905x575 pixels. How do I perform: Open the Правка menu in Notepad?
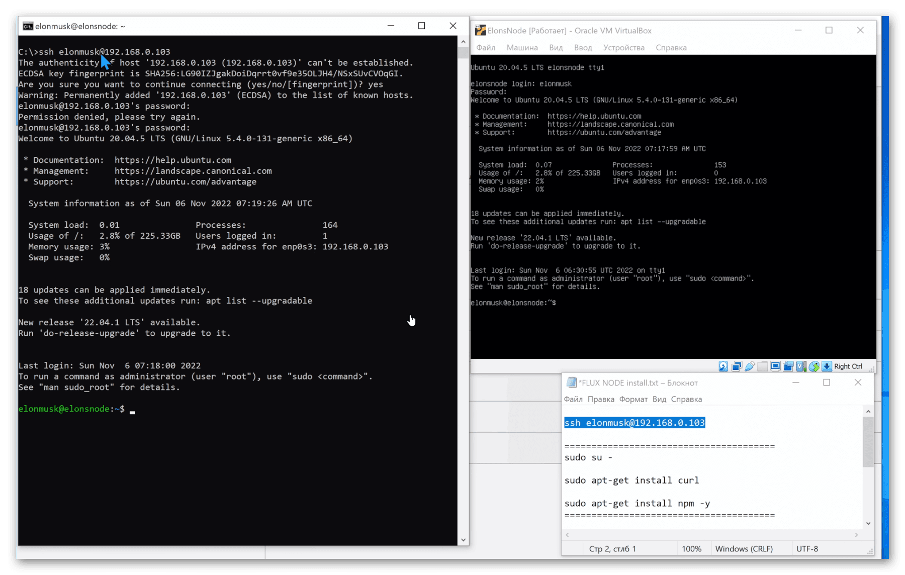click(x=601, y=399)
